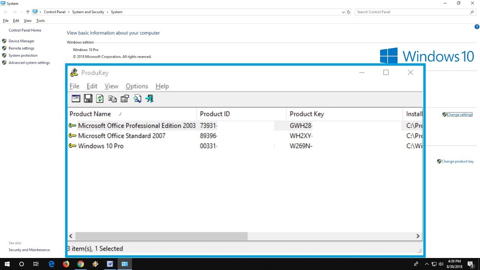Open the ProduKey File menu

coord(74,86)
